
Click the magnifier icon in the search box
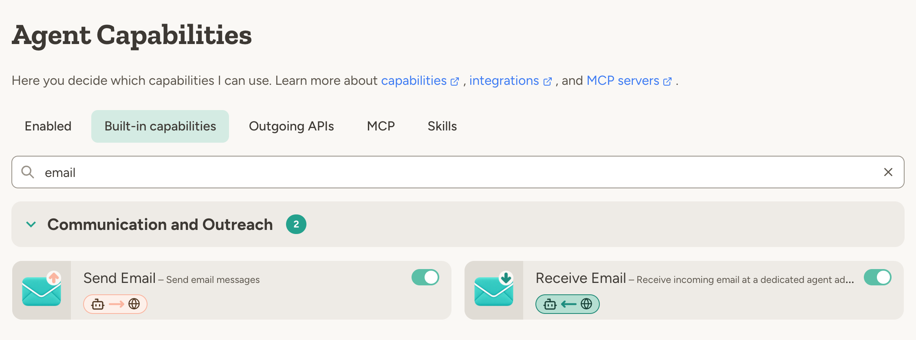[28, 172]
